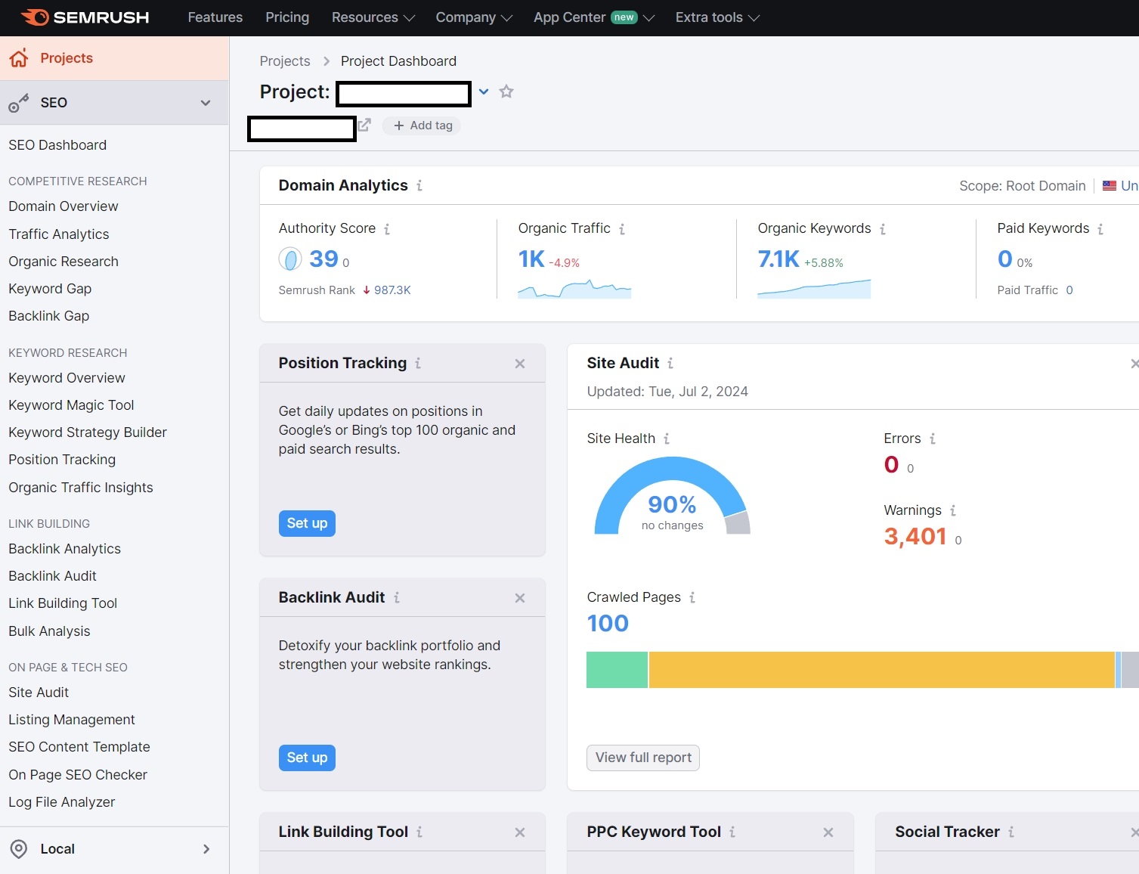Open the Pricing menu item
This screenshot has height=874, width=1139.
[x=287, y=17]
